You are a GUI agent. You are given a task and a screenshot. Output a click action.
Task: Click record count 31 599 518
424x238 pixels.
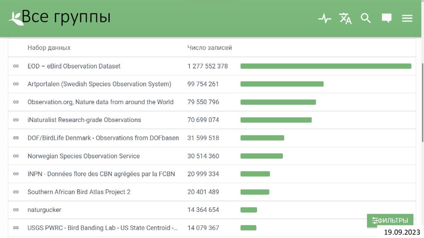[203, 138]
